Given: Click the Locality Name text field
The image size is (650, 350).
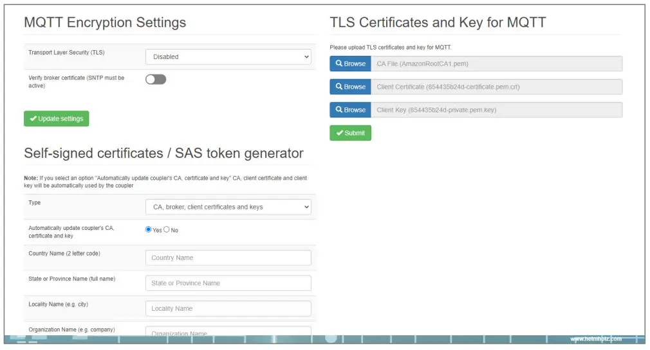Looking at the screenshot, I should [x=228, y=308].
